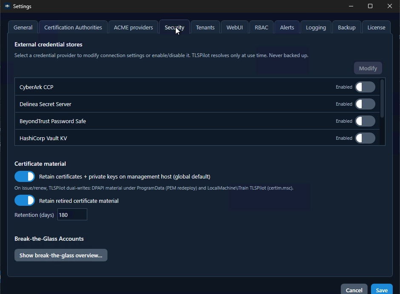Toggle CyberArk CCP enabled switch
Screen dimensions: 400x294
365,87
